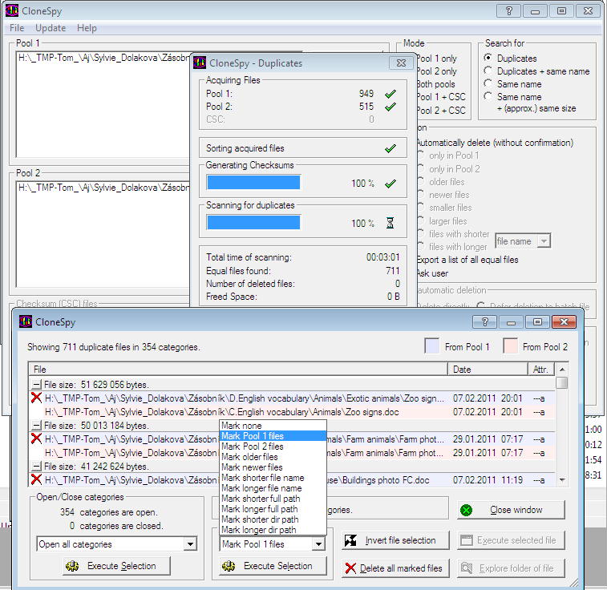Click the close X of Duplicates progress dialog
Viewport: 607px width, 590px height.
coord(400,63)
